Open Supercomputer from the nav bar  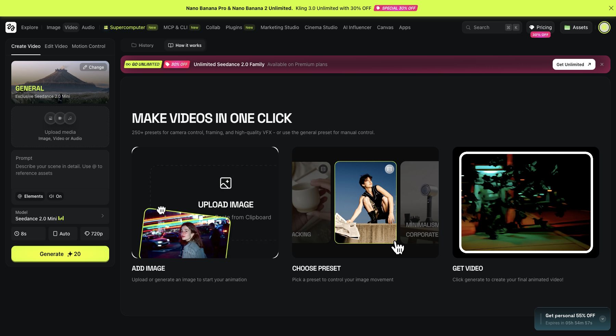[131, 27]
